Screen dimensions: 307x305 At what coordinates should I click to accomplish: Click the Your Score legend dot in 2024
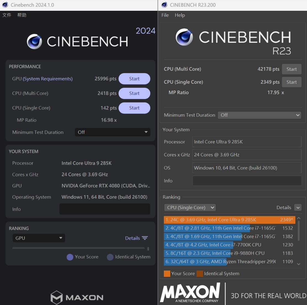70,257
